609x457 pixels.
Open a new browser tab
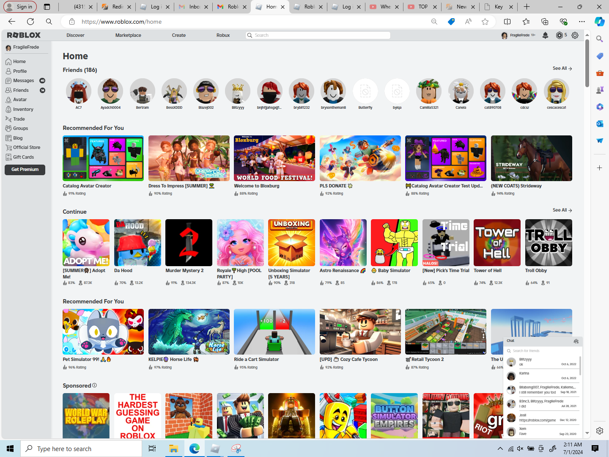click(x=527, y=7)
